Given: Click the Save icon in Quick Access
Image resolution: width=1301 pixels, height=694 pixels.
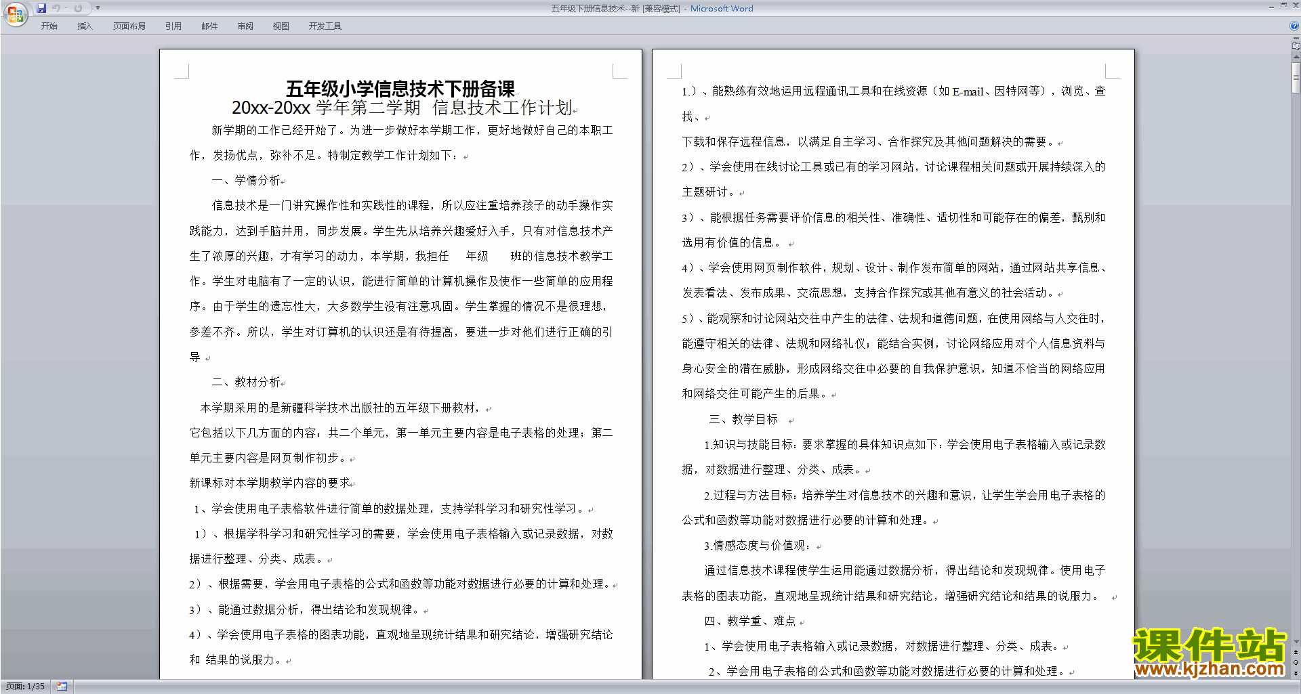Looking at the screenshot, I should [x=41, y=8].
